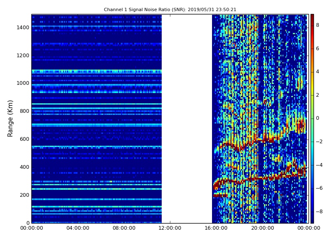Click the 200 range tick label
Image resolution: width=330 pixels, height=247 pixels.
24,195
